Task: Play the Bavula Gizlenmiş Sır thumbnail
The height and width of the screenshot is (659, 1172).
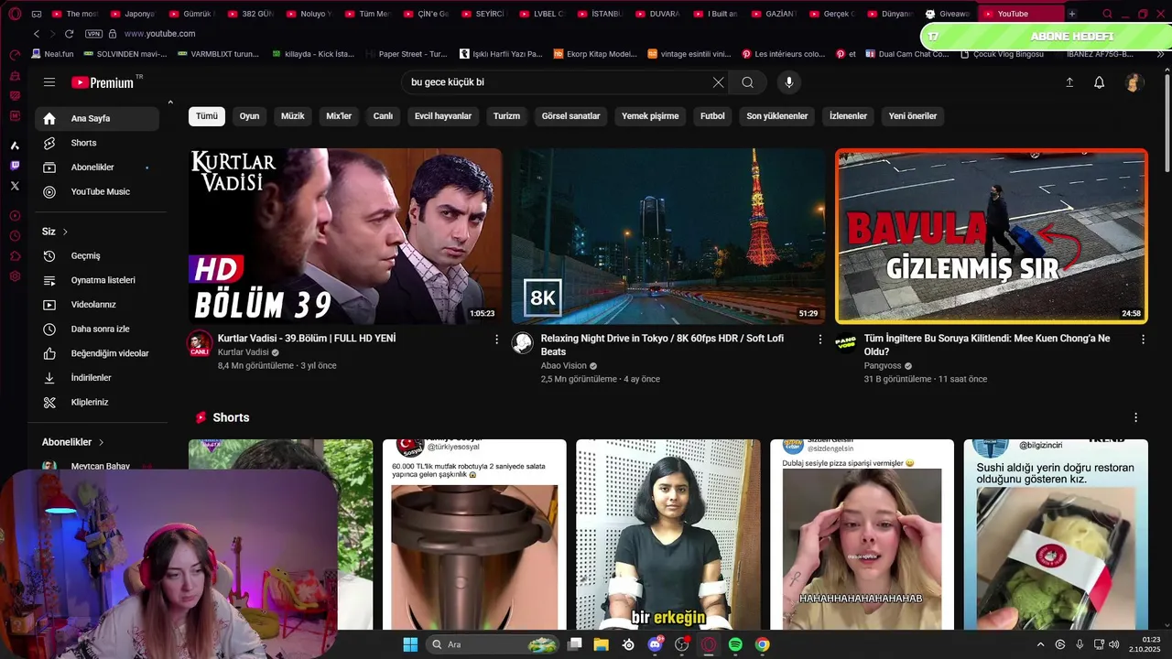Action: click(992, 236)
